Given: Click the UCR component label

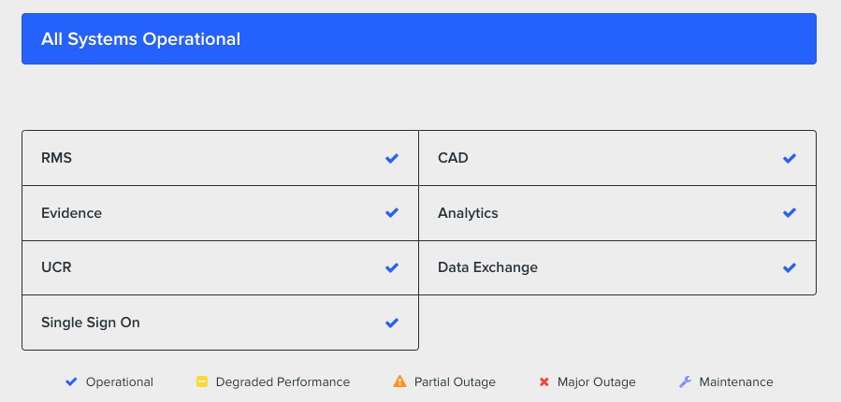Looking at the screenshot, I should [x=56, y=267].
